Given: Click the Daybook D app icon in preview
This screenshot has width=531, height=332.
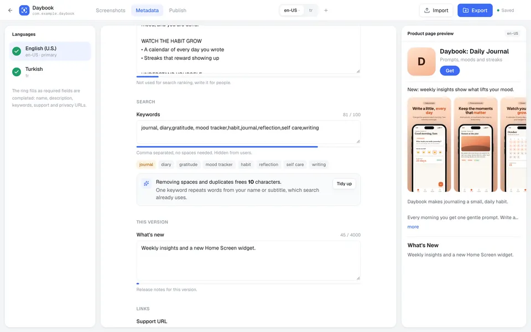Looking at the screenshot, I should point(421,61).
